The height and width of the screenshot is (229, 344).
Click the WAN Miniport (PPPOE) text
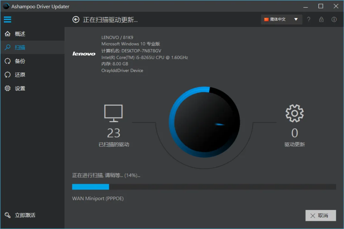click(98, 199)
